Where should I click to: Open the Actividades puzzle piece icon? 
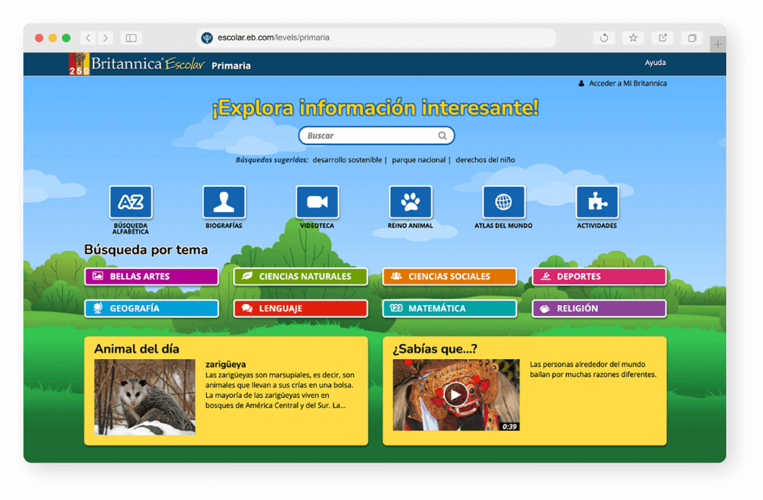tap(597, 202)
